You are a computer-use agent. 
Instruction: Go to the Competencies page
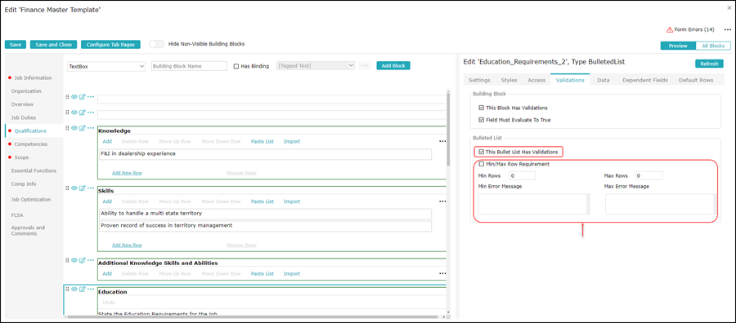click(x=30, y=144)
